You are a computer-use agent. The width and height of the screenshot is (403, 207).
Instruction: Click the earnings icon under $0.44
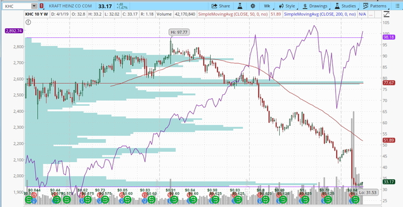click(55, 195)
